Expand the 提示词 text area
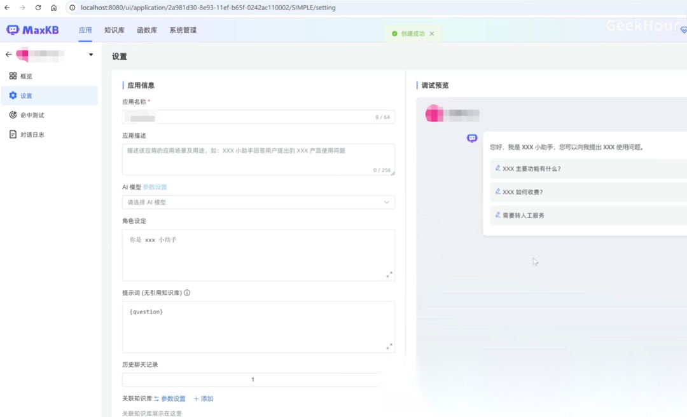This screenshot has width=687, height=417. coord(389,346)
